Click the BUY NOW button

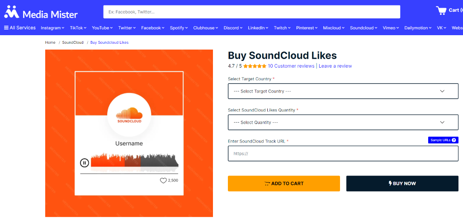[x=402, y=184]
